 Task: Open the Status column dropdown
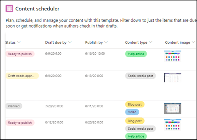point(19,42)
